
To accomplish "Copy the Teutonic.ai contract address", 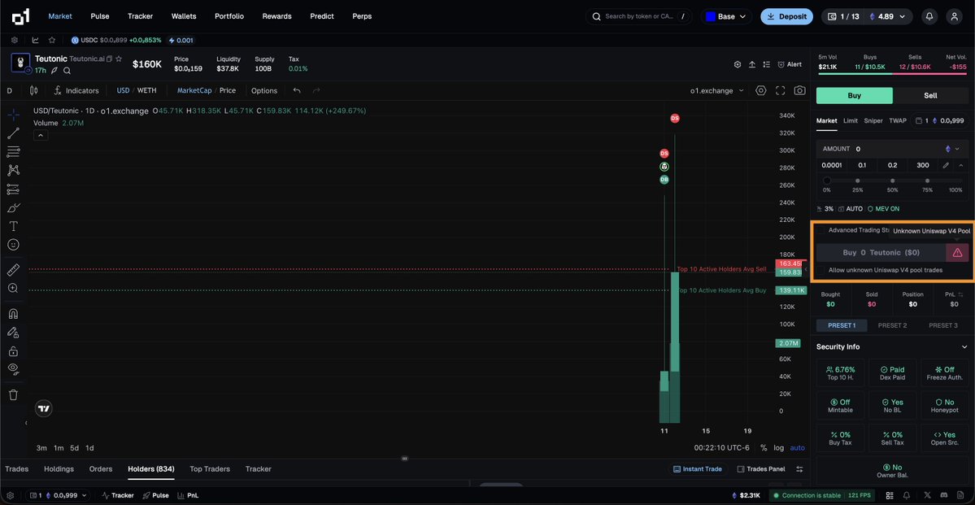I will point(110,59).
